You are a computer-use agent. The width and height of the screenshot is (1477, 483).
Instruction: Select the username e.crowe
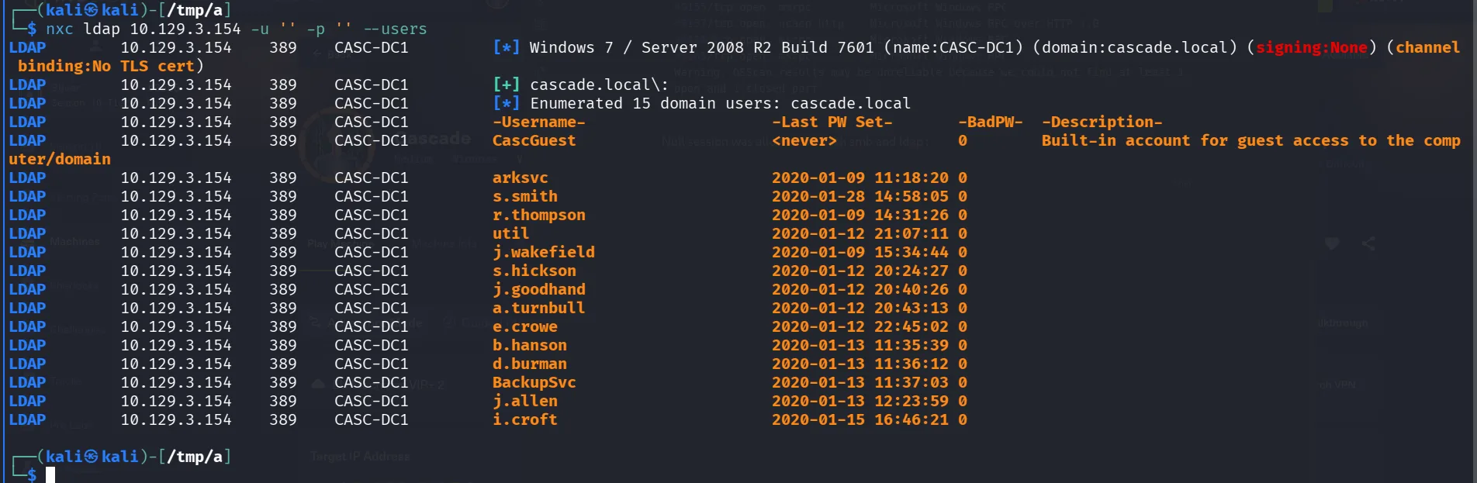pyautogui.click(x=524, y=326)
